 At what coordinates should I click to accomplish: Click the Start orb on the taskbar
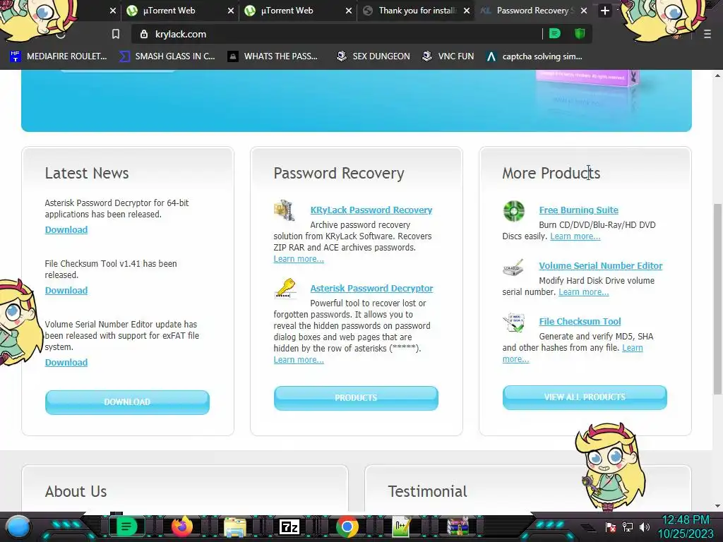point(18,527)
